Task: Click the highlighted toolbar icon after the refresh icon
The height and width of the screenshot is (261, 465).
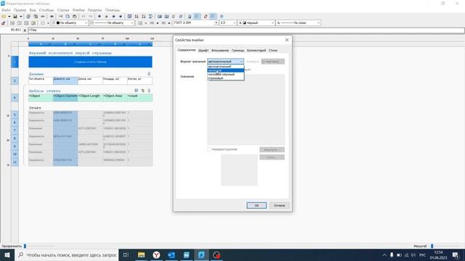Action: (x=213, y=17)
